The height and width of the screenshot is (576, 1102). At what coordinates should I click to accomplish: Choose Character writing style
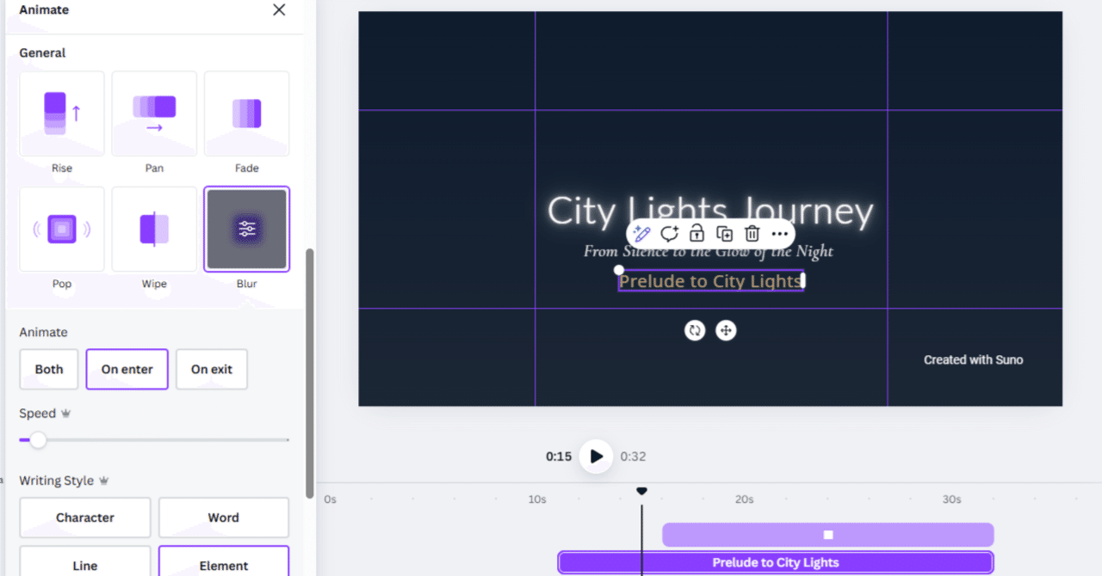coord(85,518)
